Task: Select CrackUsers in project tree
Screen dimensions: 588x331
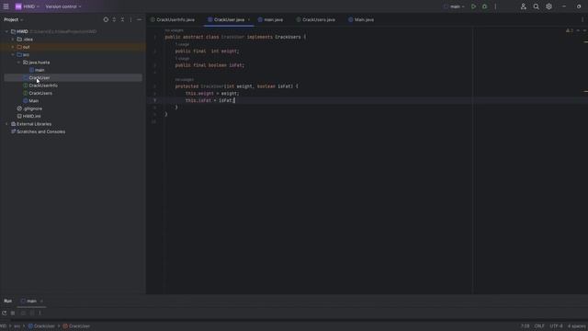Action: click(38, 93)
